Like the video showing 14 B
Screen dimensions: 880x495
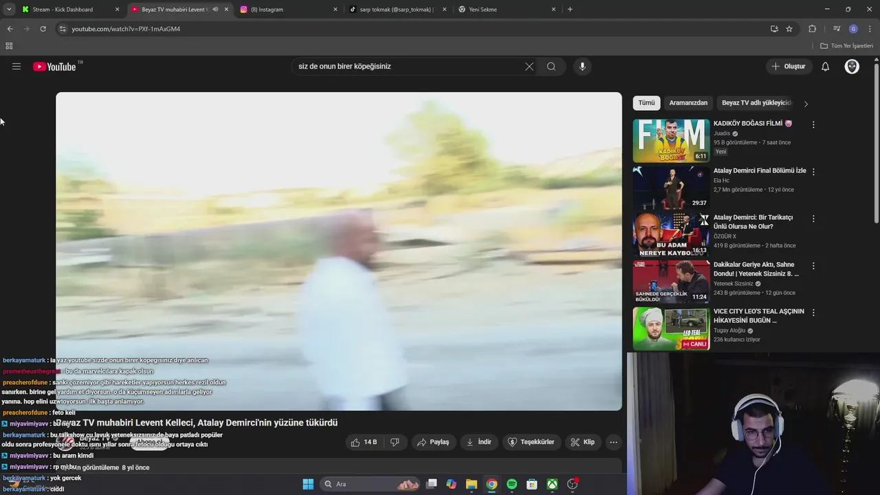tap(364, 442)
